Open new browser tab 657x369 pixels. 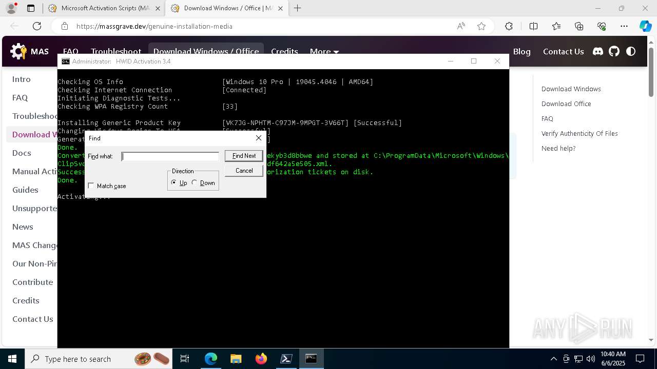[297, 8]
